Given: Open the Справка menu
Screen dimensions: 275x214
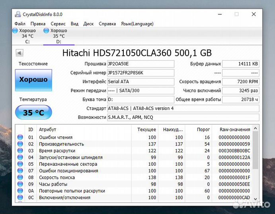Looking at the screenshot, I should pos(107,24).
